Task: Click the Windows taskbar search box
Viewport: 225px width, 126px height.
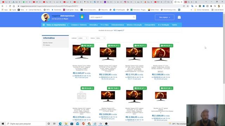Action: 26,124
